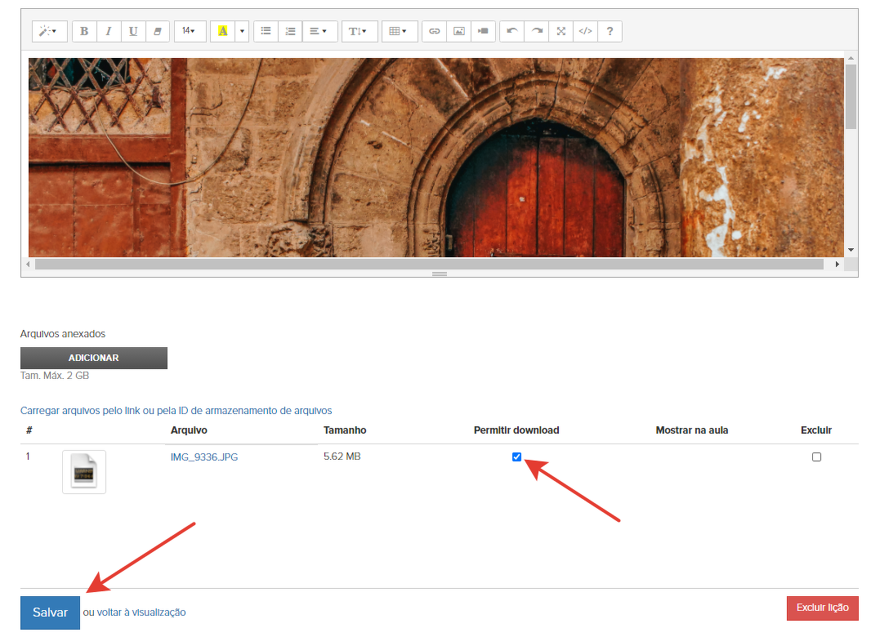871x637 pixels.
Task: Undo the last edit
Action: click(512, 31)
